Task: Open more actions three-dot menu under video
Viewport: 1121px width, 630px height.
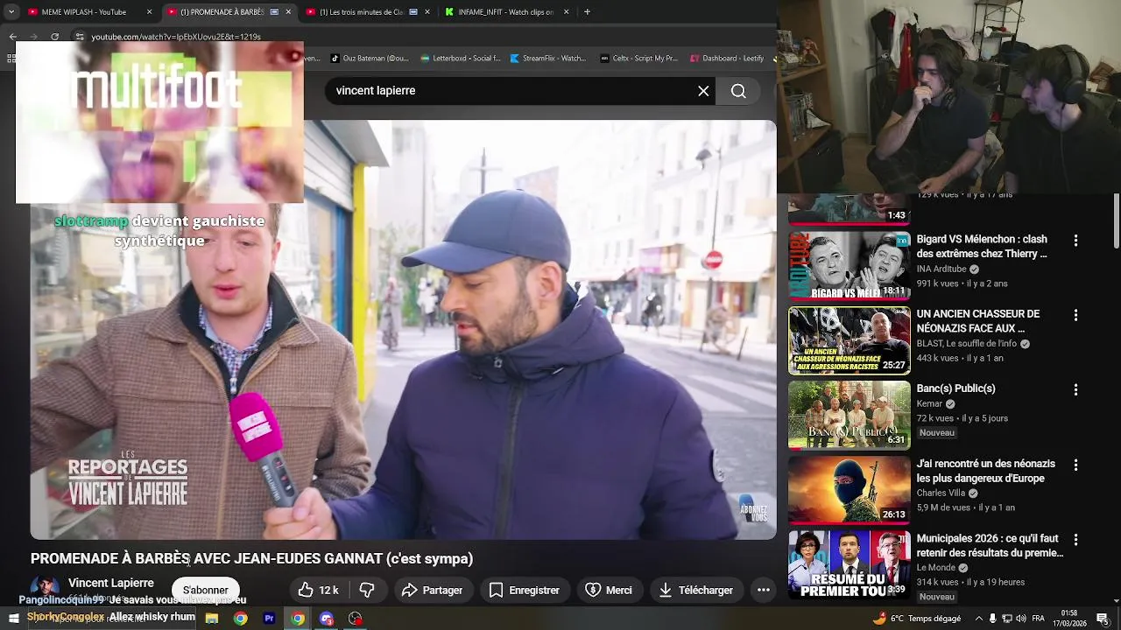Action: 764,591
